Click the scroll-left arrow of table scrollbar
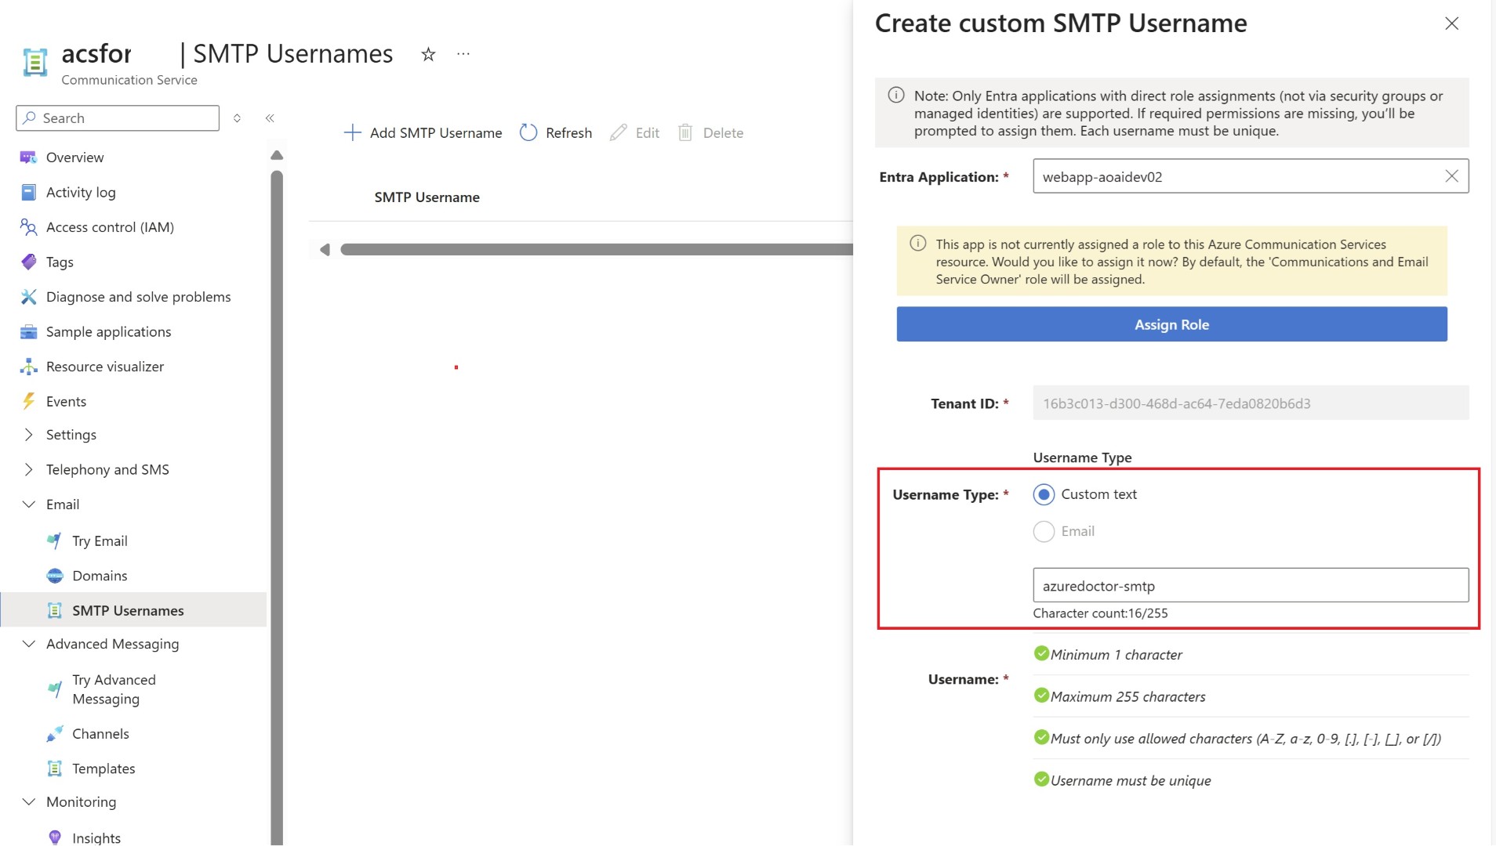 point(324,250)
